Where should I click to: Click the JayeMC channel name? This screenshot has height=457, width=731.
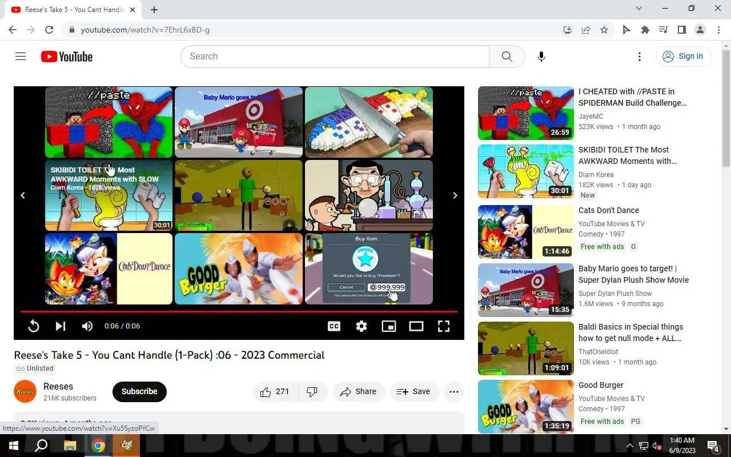coord(591,117)
